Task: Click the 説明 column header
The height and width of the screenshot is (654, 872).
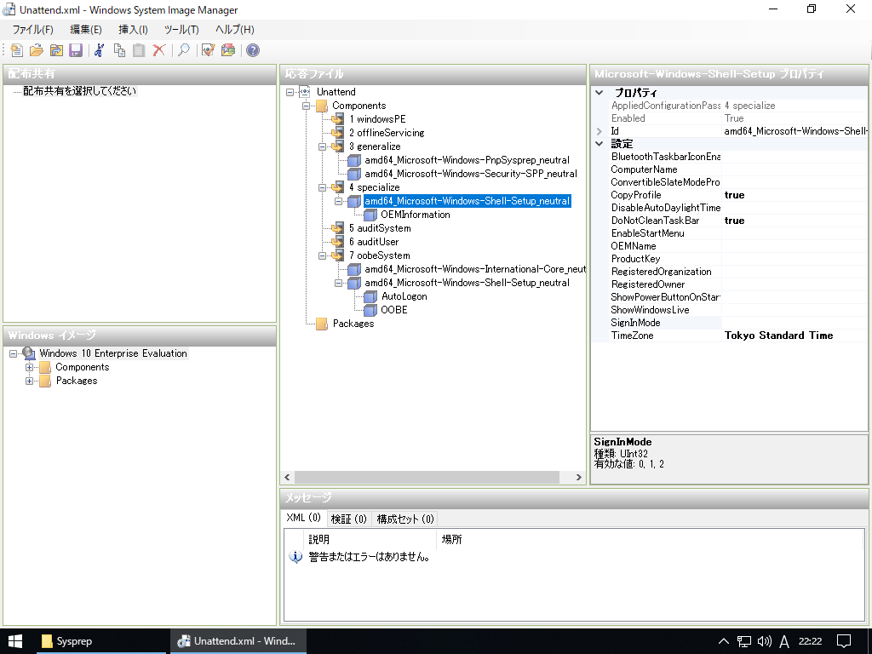Action: click(370, 539)
